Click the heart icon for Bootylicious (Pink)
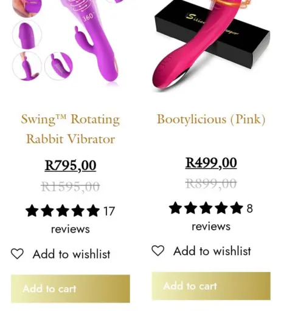This screenshot has height=311, width=281. pyautogui.click(x=158, y=251)
